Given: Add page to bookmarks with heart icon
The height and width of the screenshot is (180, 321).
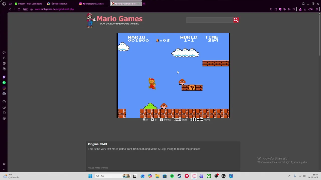Looking at the screenshot, I should pos(294,9).
